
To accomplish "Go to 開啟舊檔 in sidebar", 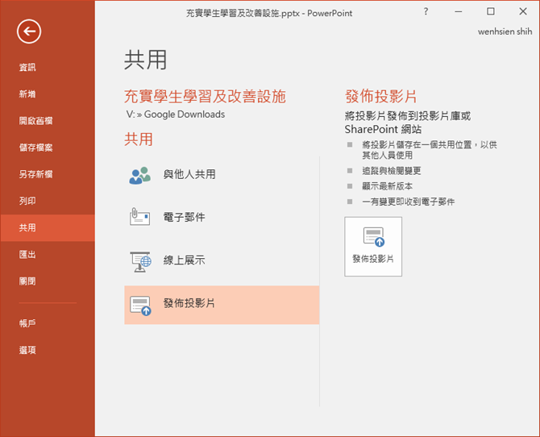I will (x=35, y=121).
